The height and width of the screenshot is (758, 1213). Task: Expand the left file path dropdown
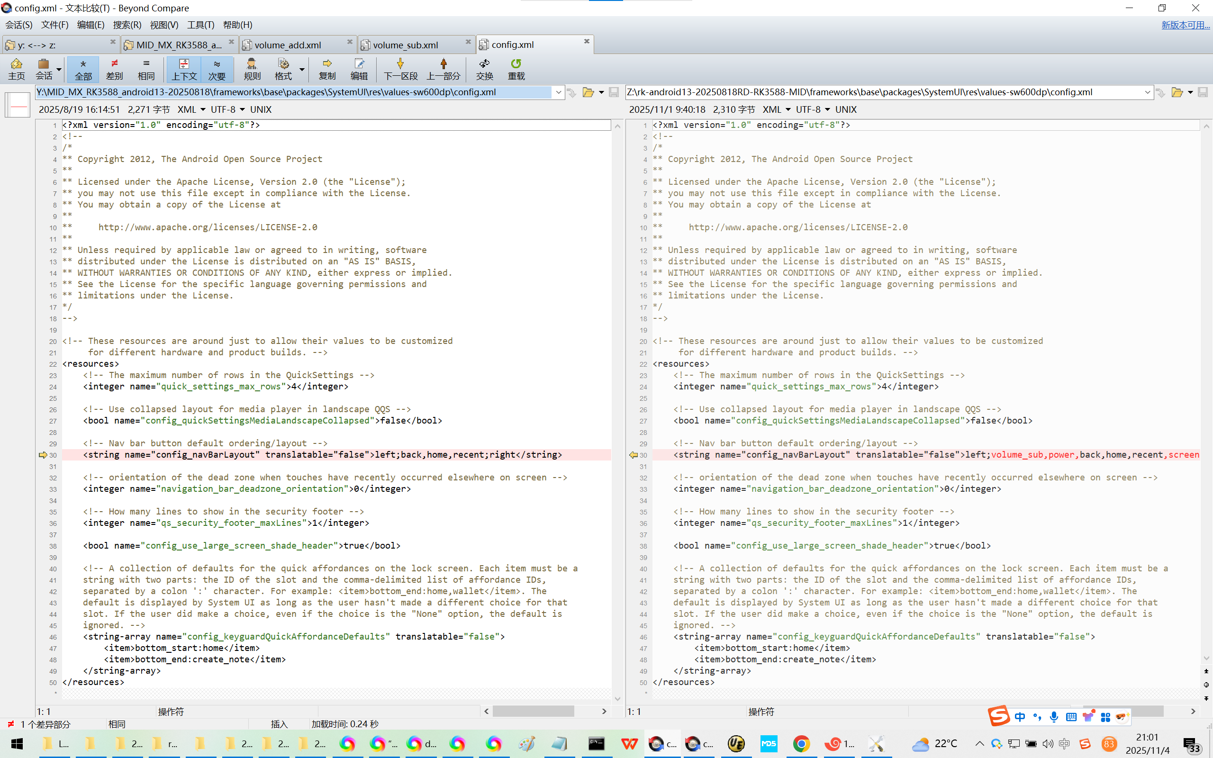(x=558, y=92)
